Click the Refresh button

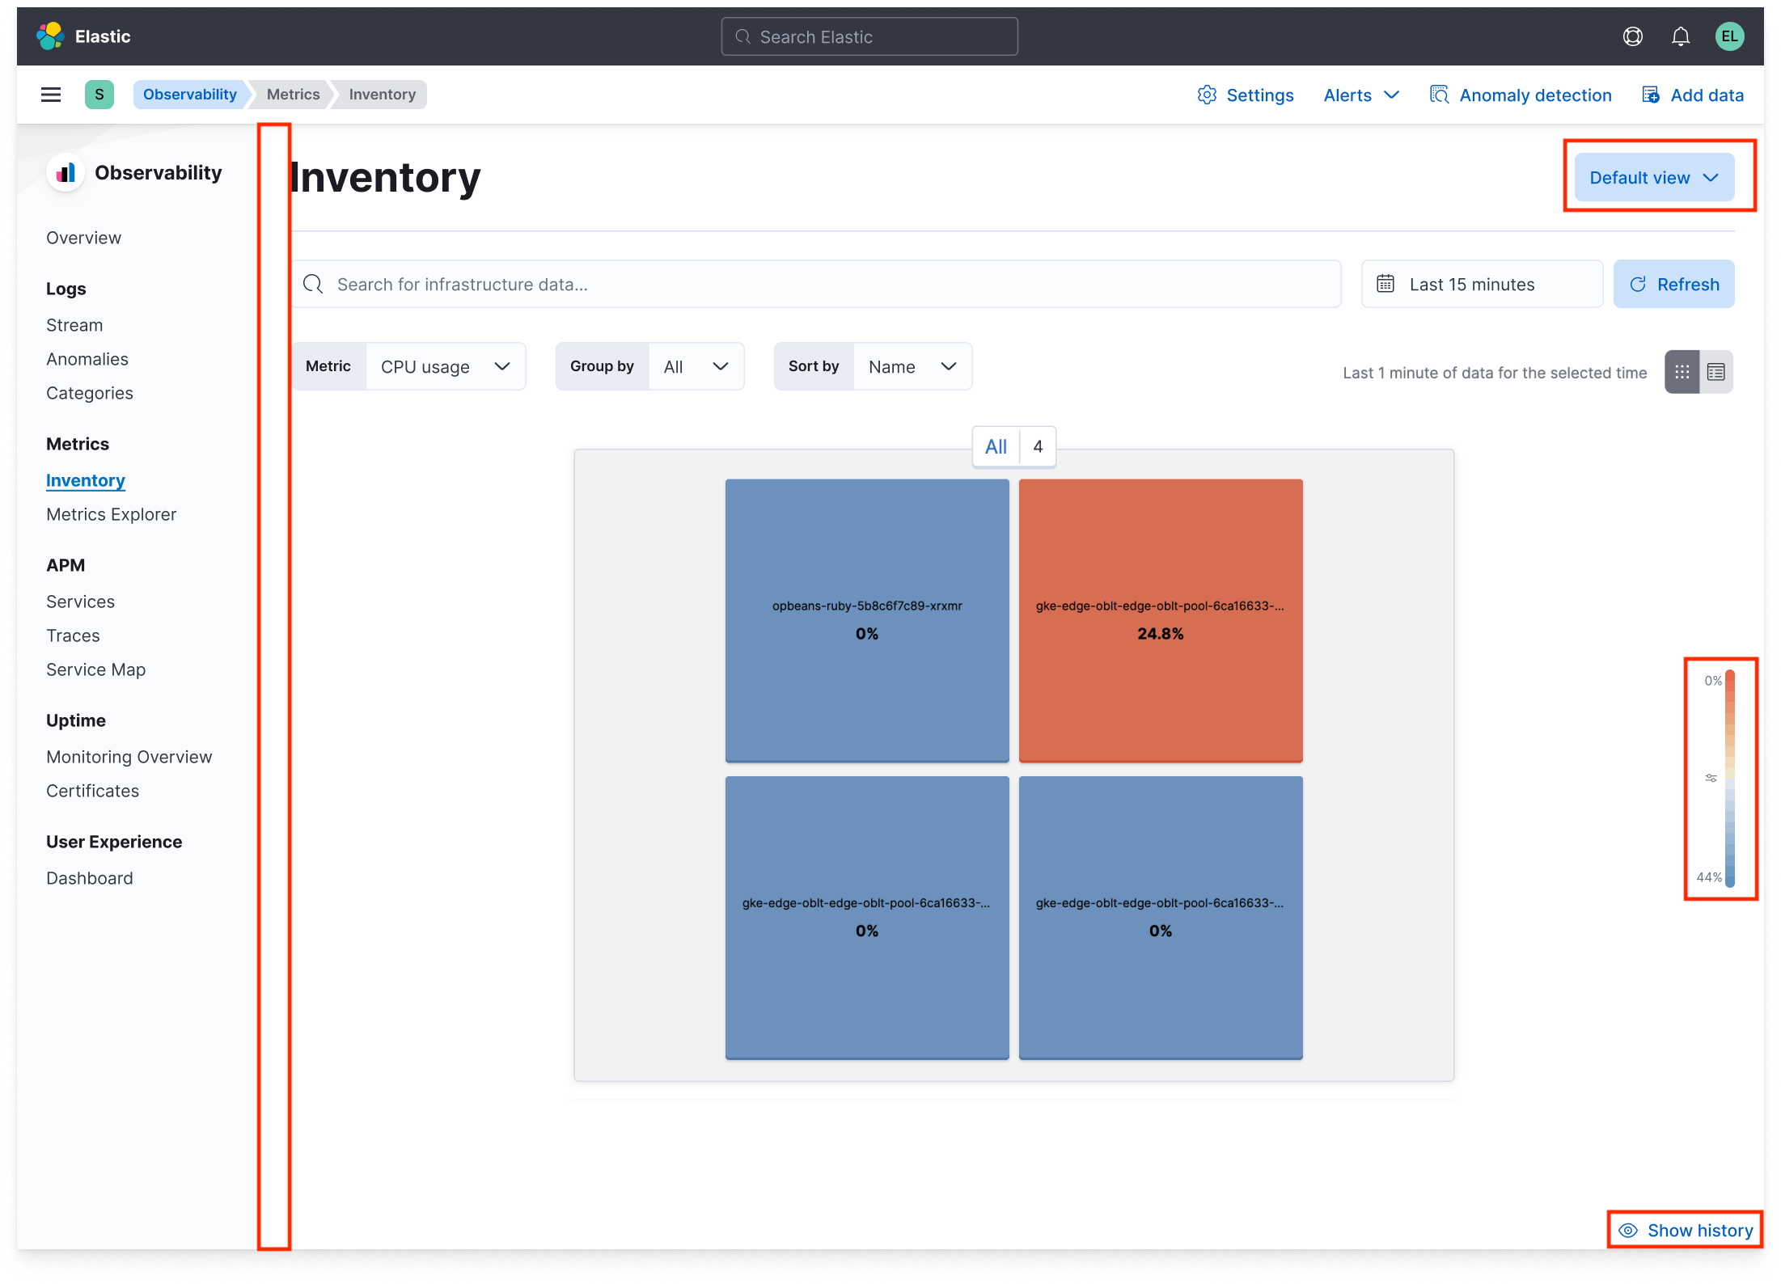(x=1674, y=284)
